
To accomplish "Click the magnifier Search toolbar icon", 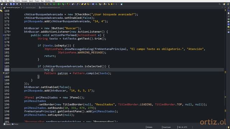I will click(x=88, y=4).
